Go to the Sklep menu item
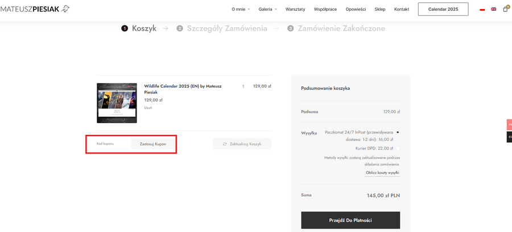This screenshot has width=512, height=232. [380, 9]
